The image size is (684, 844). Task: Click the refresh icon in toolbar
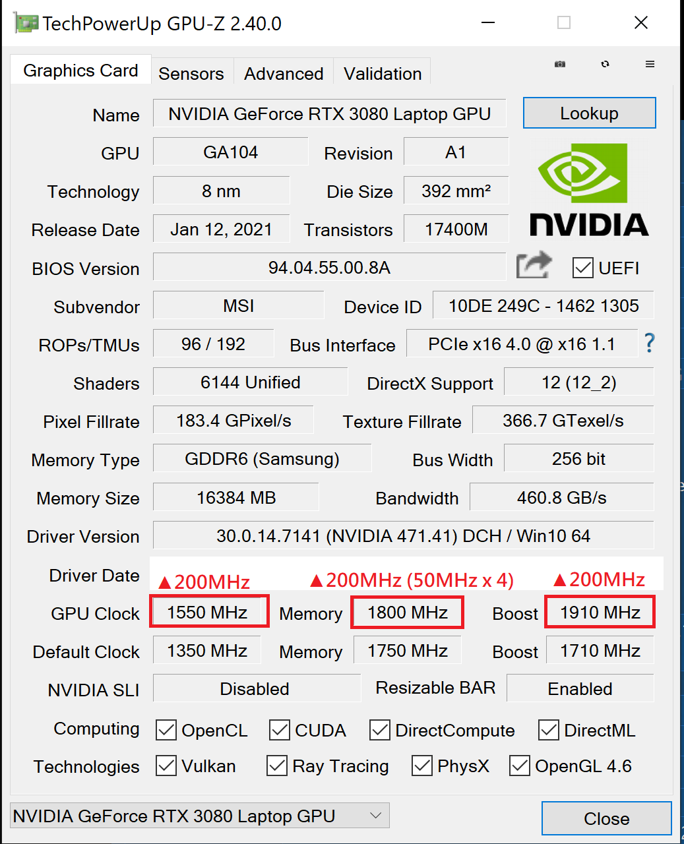pyautogui.click(x=605, y=64)
